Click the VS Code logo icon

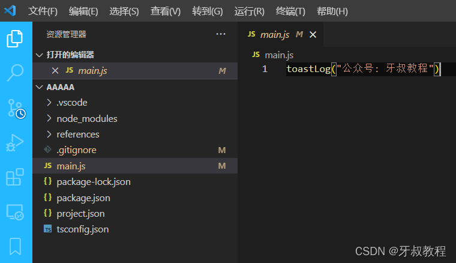[10, 11]
